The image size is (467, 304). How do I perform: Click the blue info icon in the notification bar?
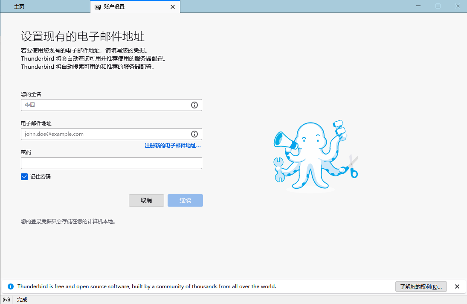point(10,286)
